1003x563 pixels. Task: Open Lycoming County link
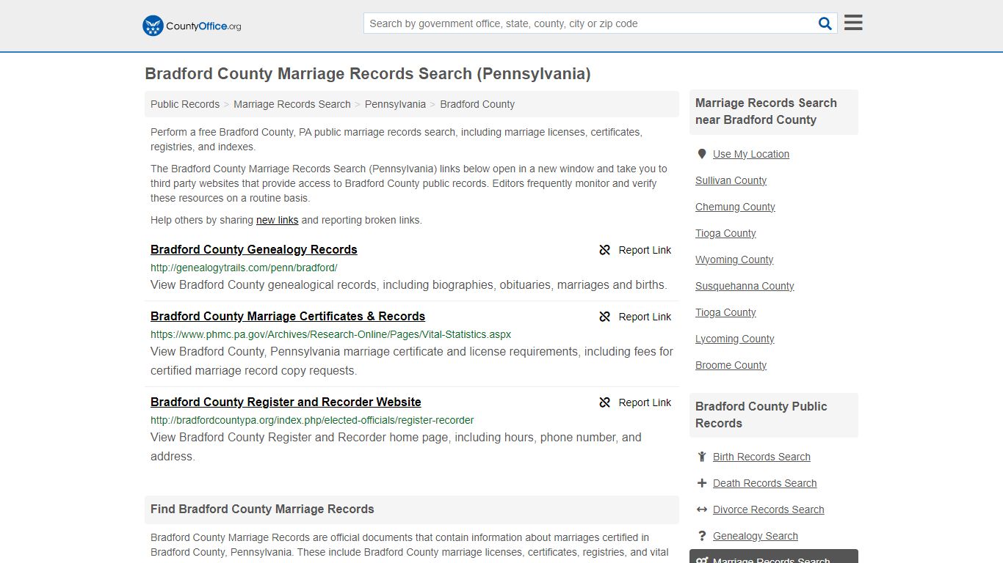click(x=735, y=339)
